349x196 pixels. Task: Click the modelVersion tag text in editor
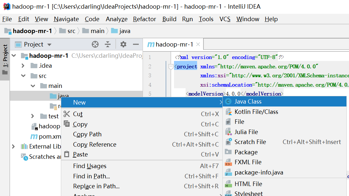(x=206, y=94)
